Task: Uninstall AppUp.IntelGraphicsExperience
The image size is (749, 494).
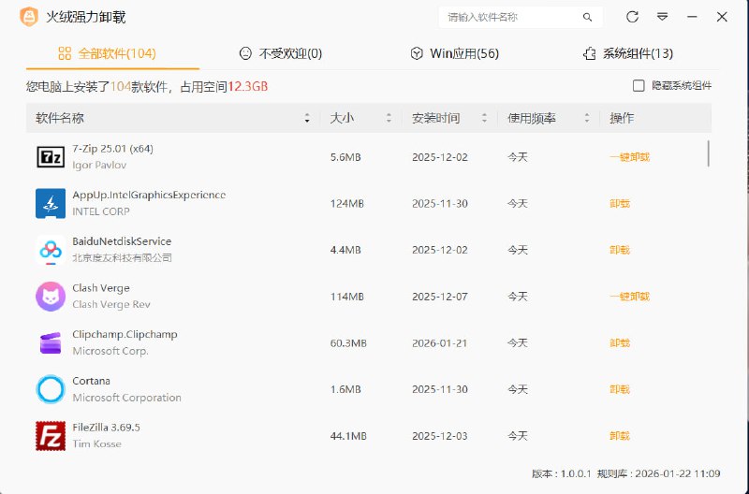Action: 620,203
